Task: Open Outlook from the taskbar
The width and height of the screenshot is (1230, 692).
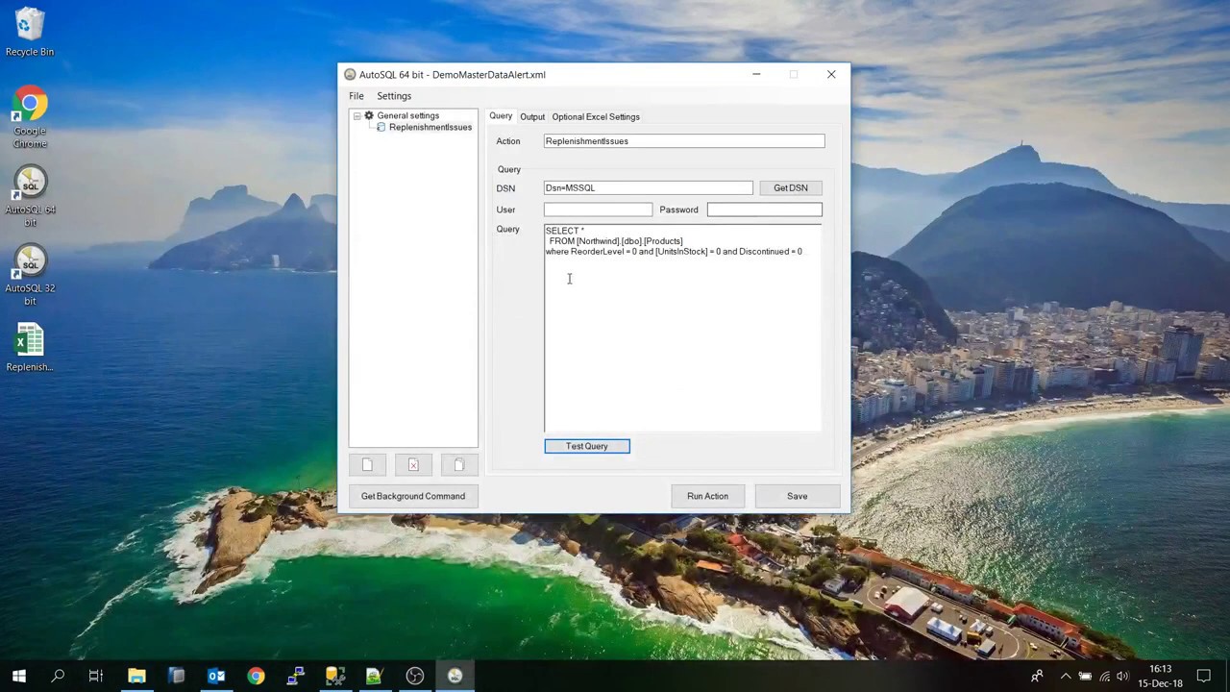Action: (x=216, y=676)
